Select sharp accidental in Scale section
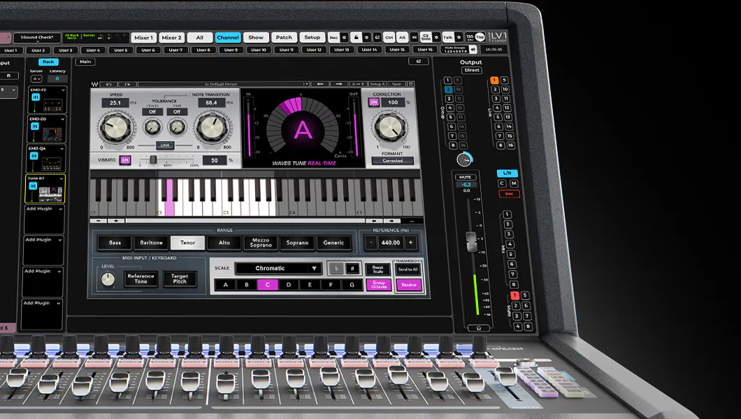The image size is (741, 419). pos(352,268)
